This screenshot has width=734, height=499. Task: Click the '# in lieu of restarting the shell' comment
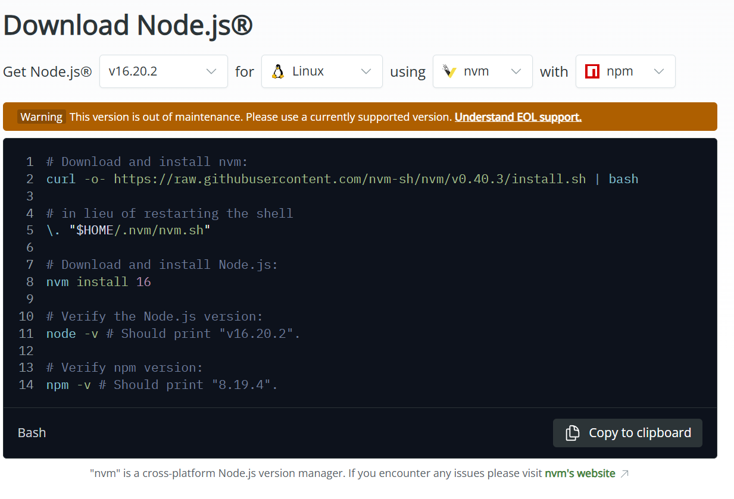pyautogui.click(x=170, y=214)
